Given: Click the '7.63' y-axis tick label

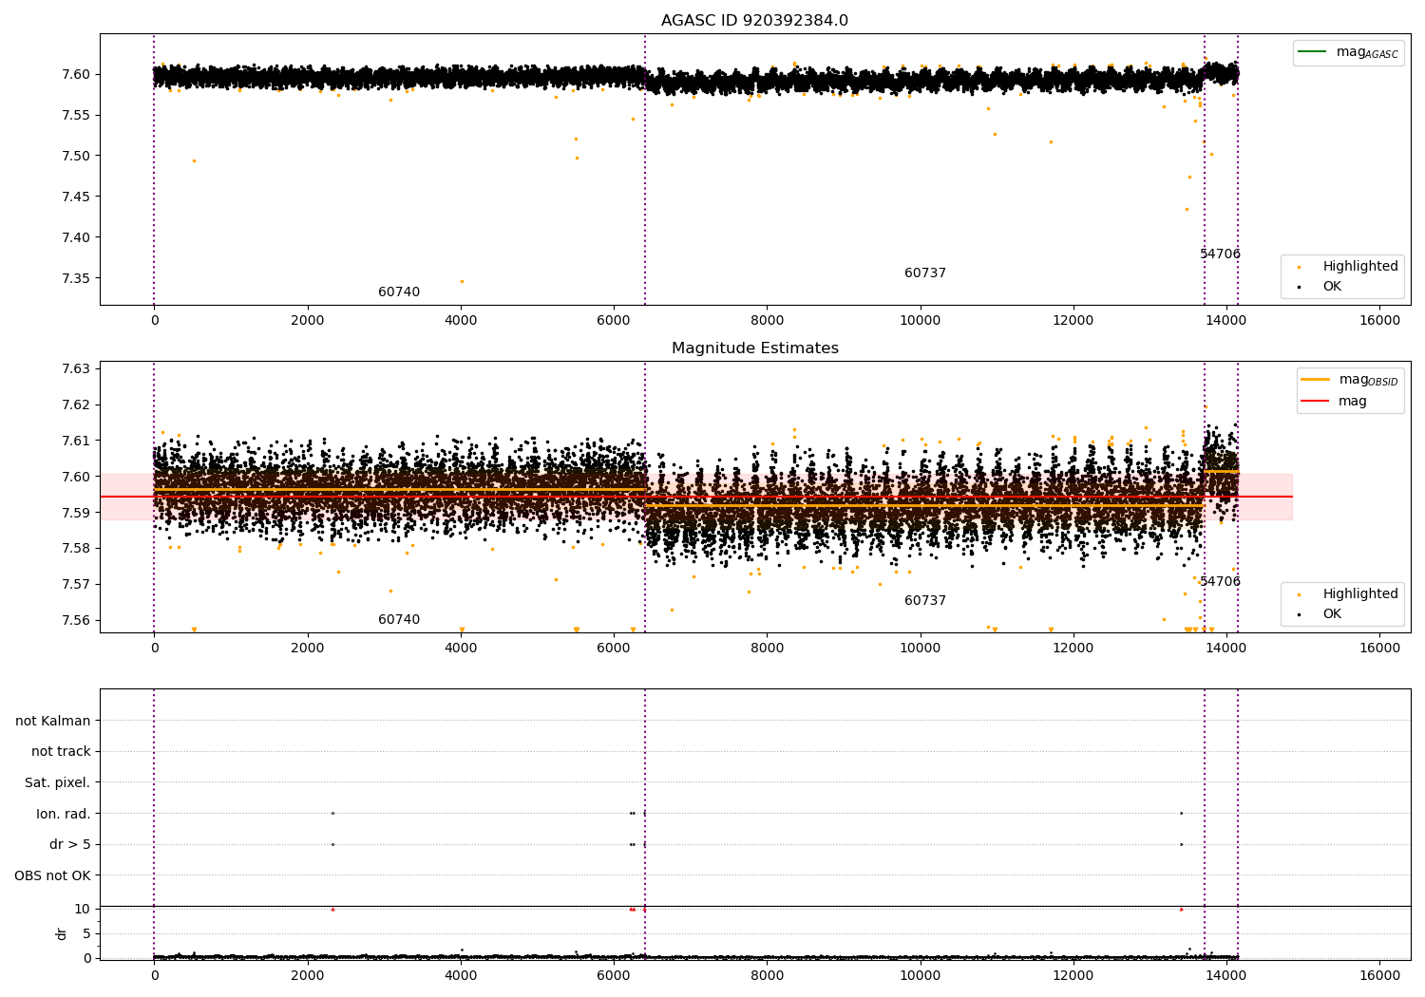Looking at the screenshot, I should click(76, 368).
